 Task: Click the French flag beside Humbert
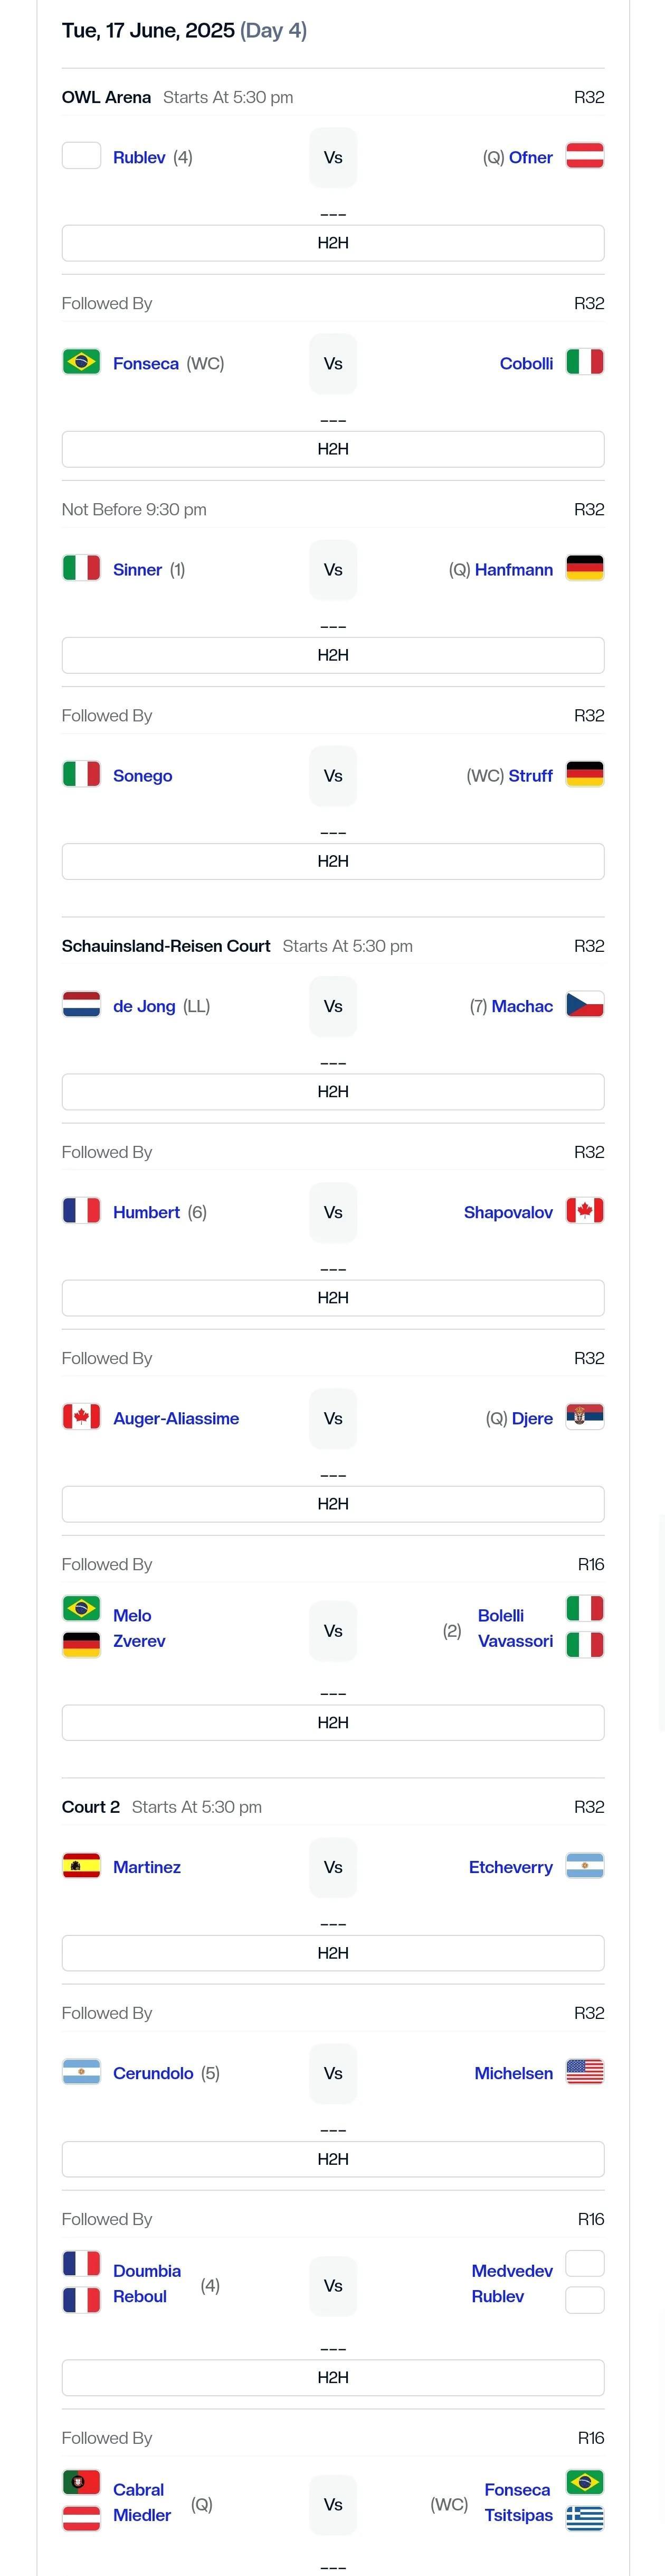81,1210
